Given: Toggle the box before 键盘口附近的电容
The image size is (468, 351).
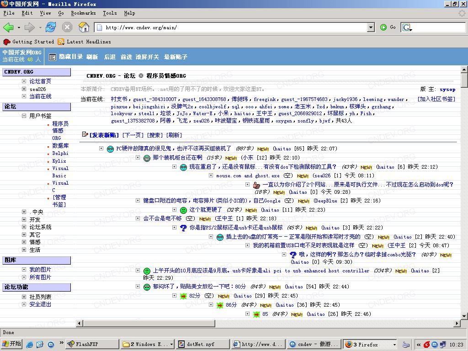Looking at the screenshot, I should 138,201.
